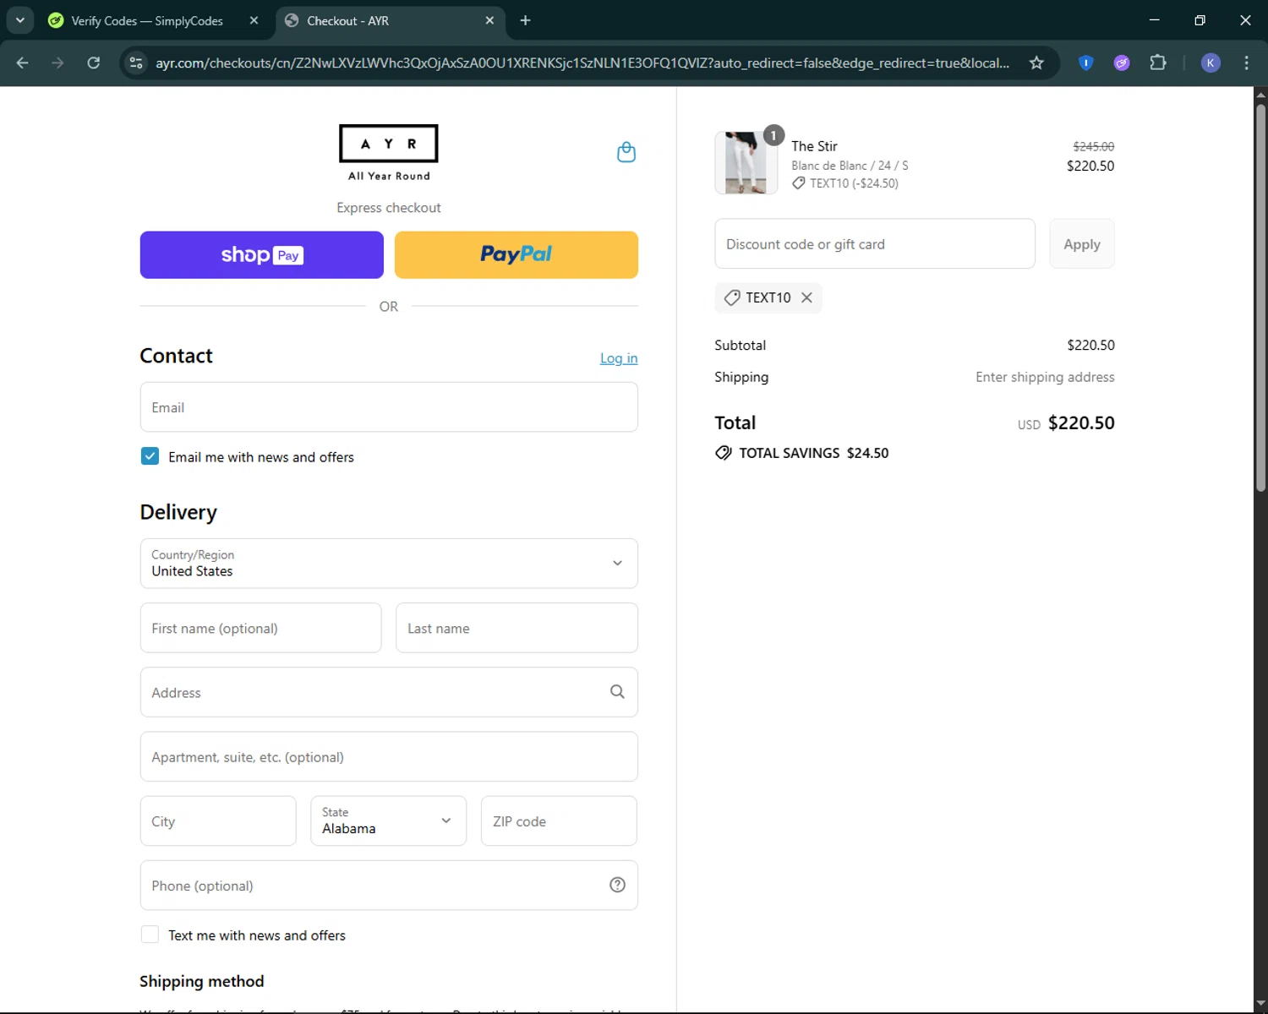This screenshot has width=1268, height=1014.
Task: Open a new browser tab
Action: coord(525,20)
